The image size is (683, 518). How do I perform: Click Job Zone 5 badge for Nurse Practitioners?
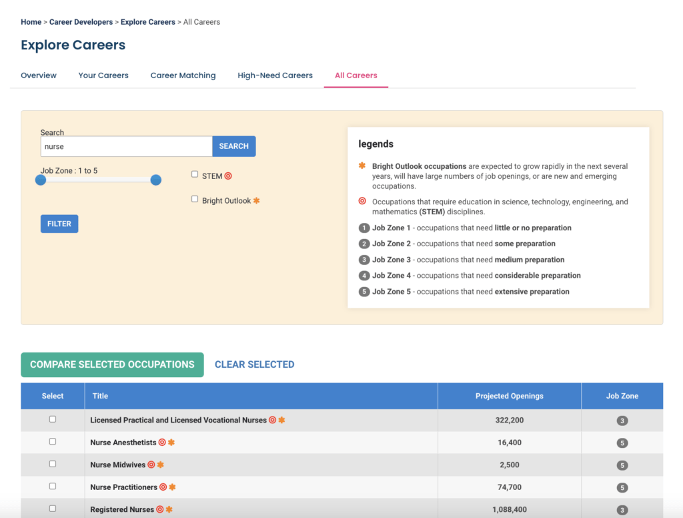pos(622,487)
